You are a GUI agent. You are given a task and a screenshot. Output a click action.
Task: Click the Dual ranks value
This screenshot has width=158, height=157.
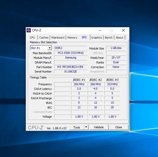click(116, 62)
